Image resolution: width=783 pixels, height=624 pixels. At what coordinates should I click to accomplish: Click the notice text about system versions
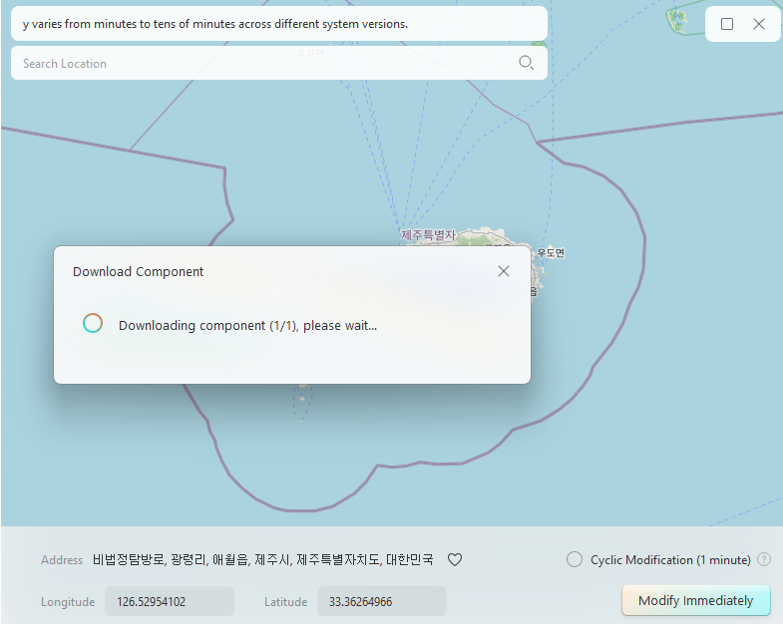tap(215, 24)
